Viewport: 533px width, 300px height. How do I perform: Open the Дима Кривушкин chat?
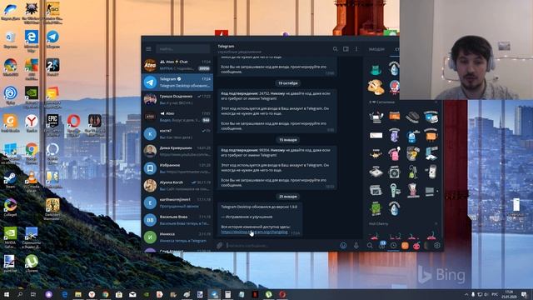pos(177,151)
